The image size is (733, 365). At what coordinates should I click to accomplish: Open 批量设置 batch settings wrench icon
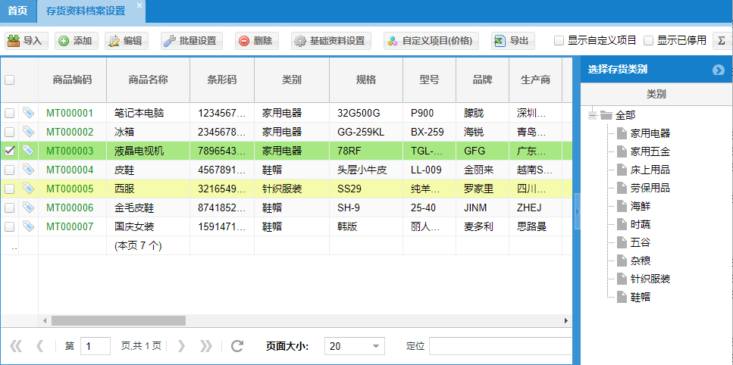click(170, 41)
